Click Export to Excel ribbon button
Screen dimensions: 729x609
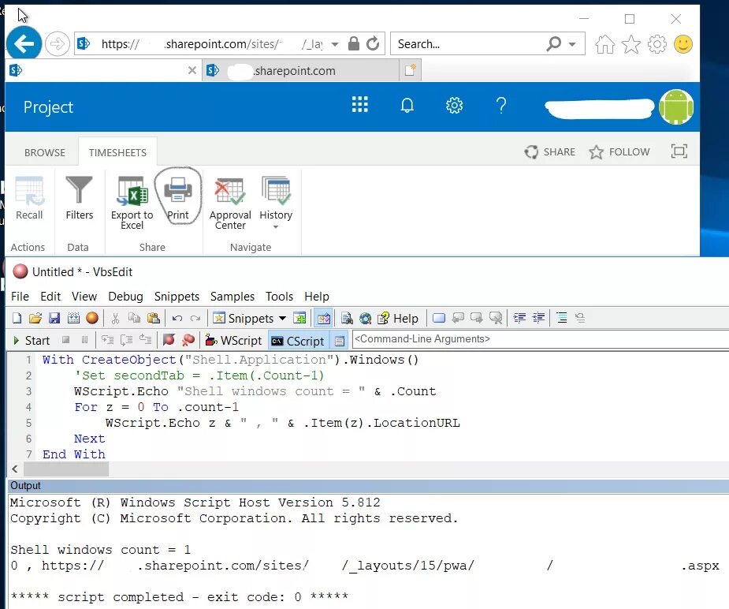click(132, 204)
